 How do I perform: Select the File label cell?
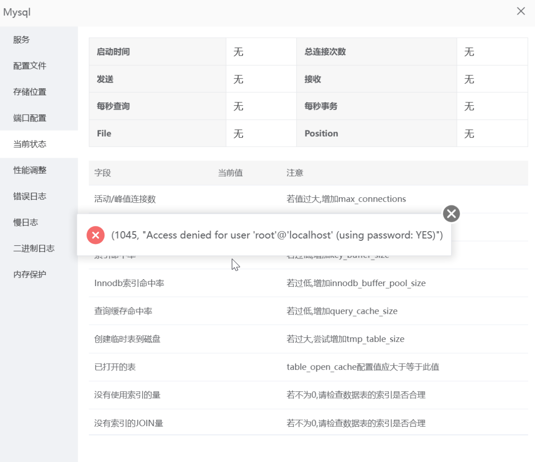point(157,133)
